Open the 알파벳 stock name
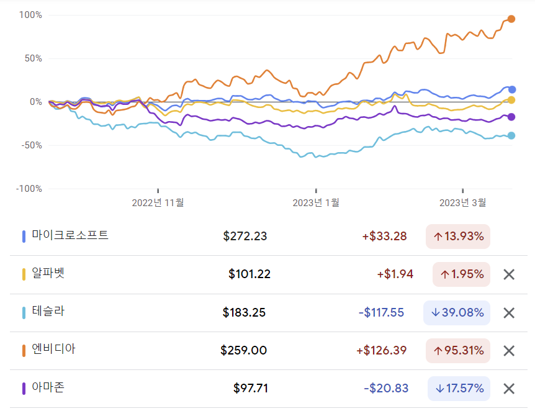 tap(48, 273)
